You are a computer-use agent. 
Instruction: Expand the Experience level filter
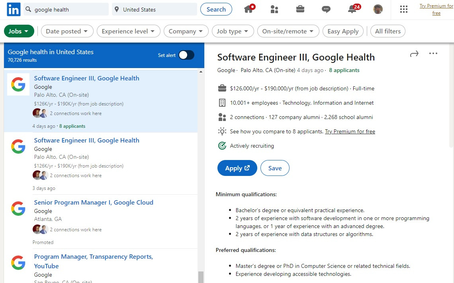pyautogui.click(x=128, y=31)
